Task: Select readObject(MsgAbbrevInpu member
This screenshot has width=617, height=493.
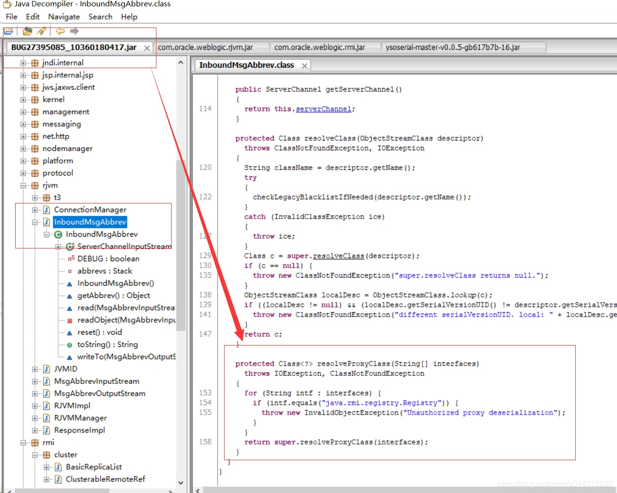Action: [126, 320]
